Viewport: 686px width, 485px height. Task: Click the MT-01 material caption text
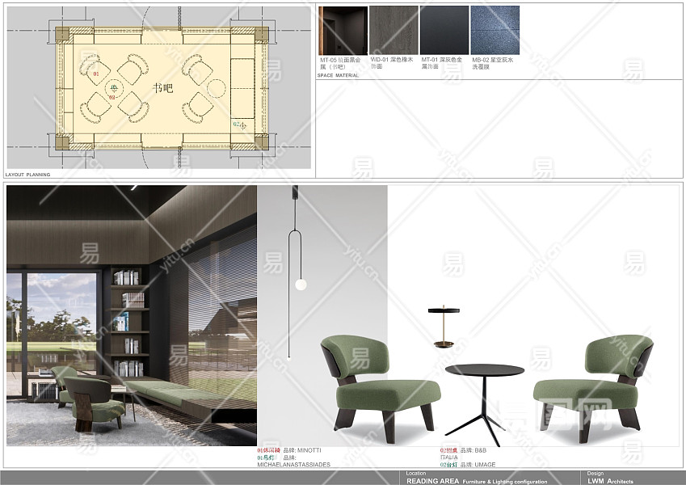[x=441, y=63]
